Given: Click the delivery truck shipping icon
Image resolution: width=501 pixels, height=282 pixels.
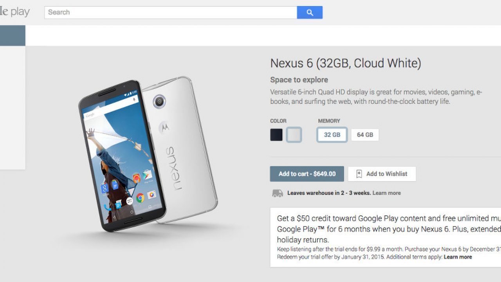Looking at the screenshot, I should click(278, 193).
